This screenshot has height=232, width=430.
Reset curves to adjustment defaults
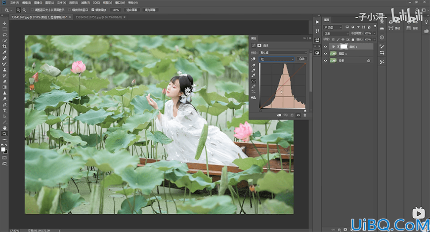coord(292,116)
